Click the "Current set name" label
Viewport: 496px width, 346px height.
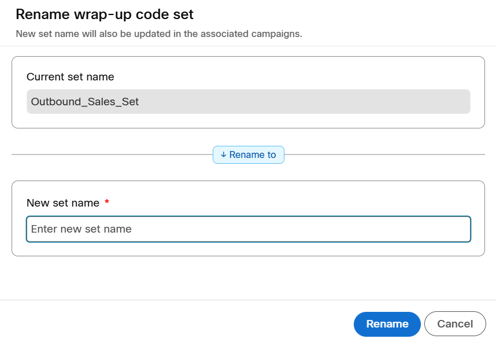pyautogui.click(x=71, y=77)
